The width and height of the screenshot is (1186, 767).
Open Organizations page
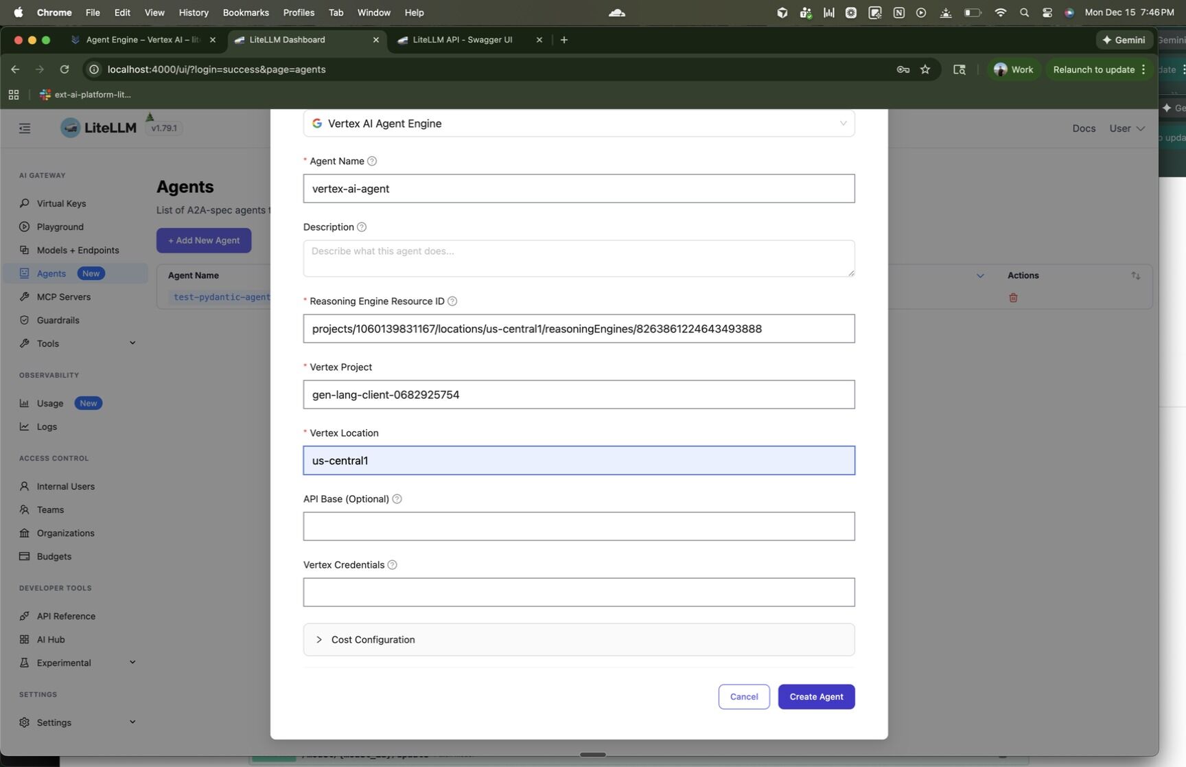(65, 533)
